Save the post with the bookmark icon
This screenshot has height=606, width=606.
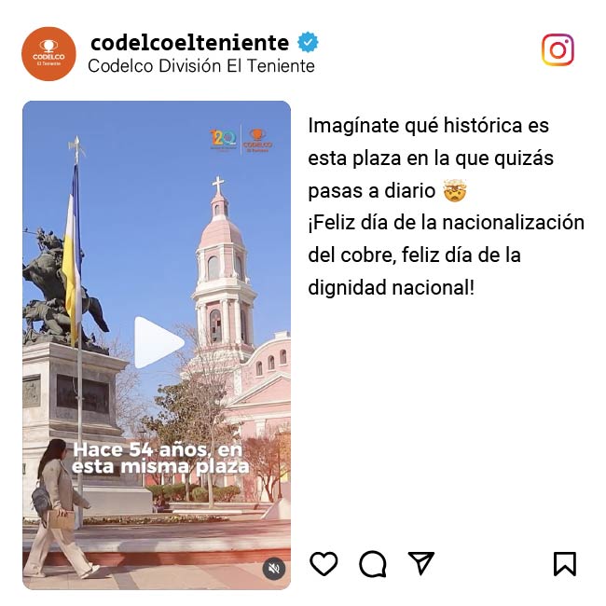565,563
